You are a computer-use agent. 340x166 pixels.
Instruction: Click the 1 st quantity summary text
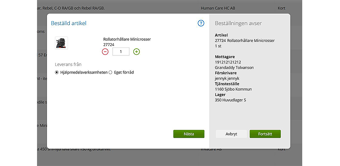coord(218,46)
